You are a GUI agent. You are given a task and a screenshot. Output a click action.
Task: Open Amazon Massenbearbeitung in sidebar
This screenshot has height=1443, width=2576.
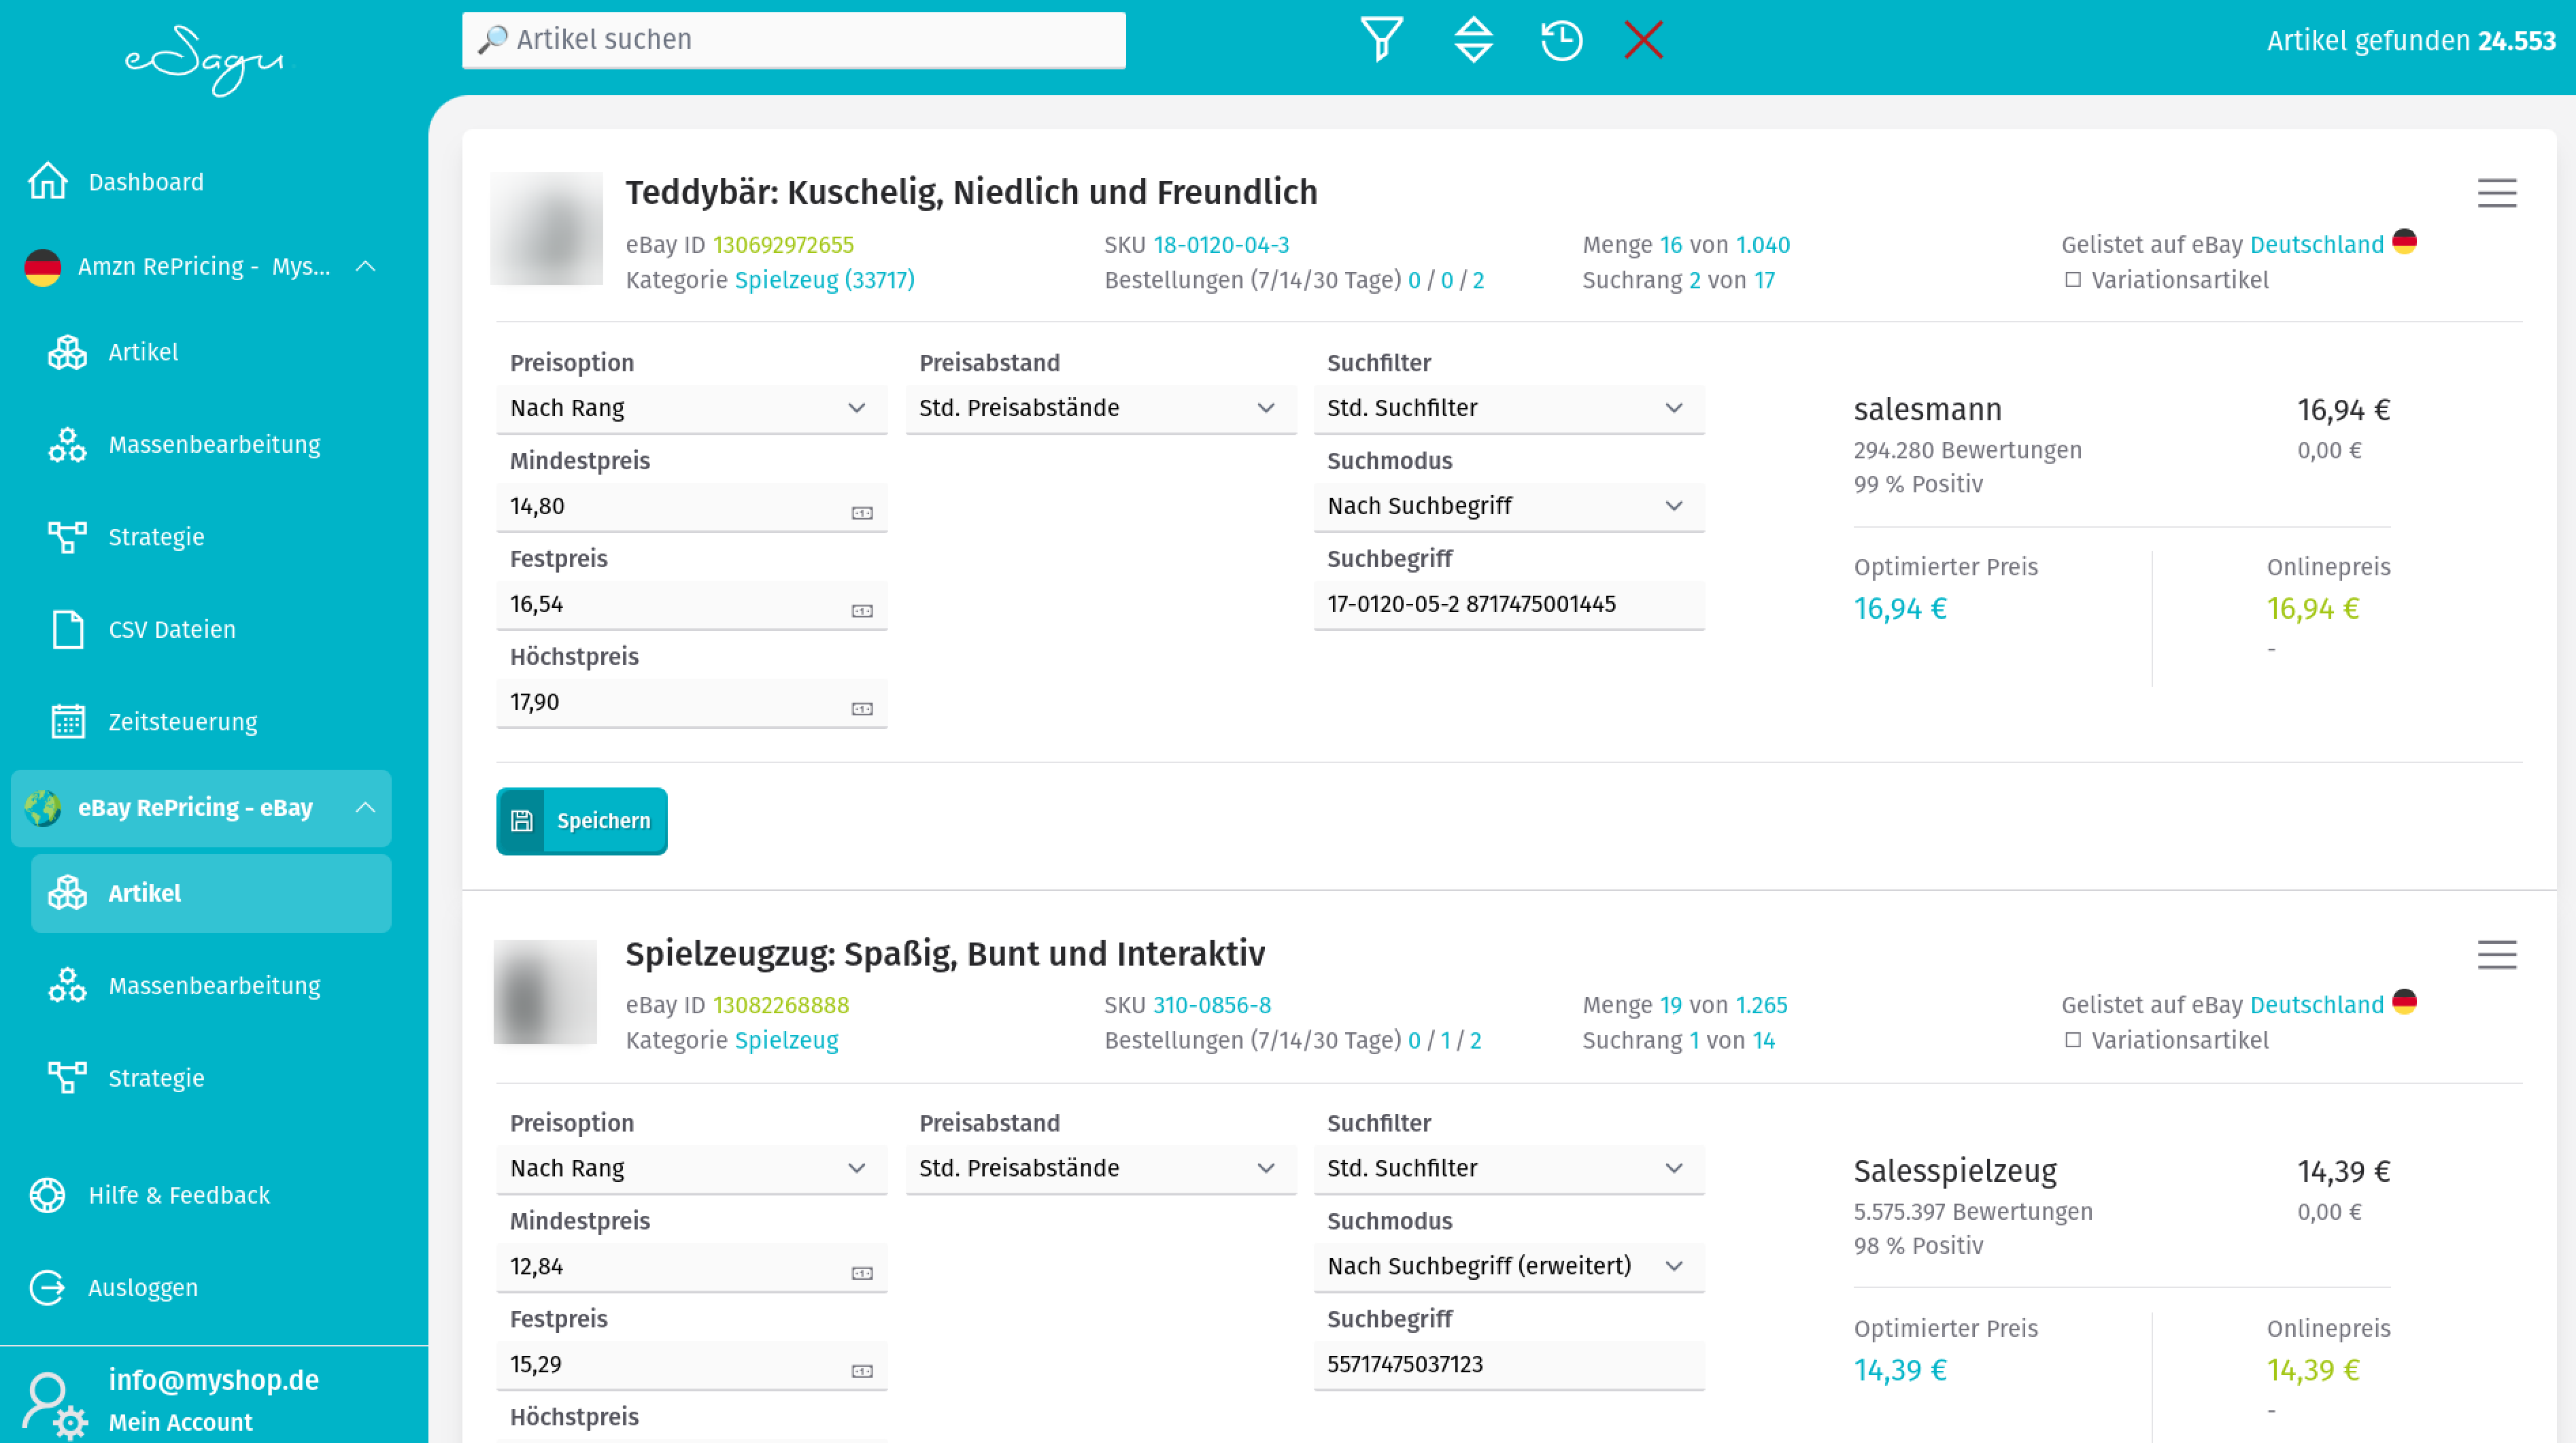pos(185,444)
